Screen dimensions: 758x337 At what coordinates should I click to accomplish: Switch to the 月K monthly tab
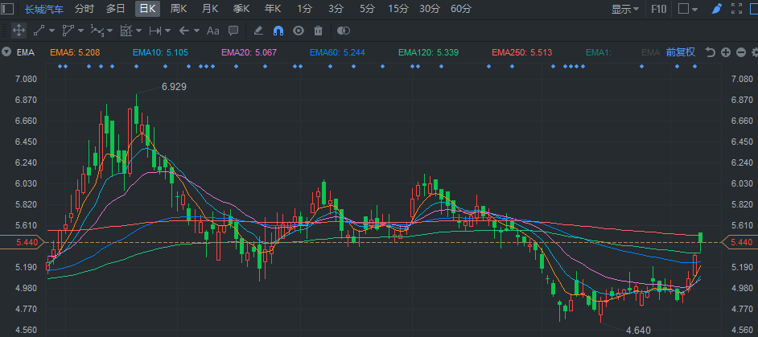point(210,9)
